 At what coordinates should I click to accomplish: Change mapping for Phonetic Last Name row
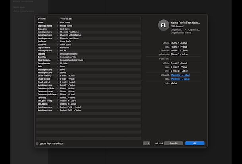48,38
